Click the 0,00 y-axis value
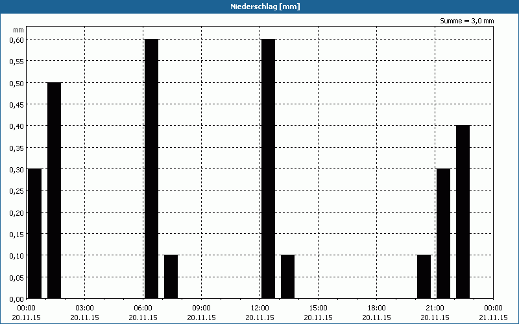519x324 pixels. click(x=17, y=299)
